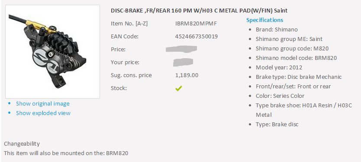The height and width of the screenshot is (162, 361).
Task: Click the product title DISC-BRAKE Saint
Action: click(199, 10)
